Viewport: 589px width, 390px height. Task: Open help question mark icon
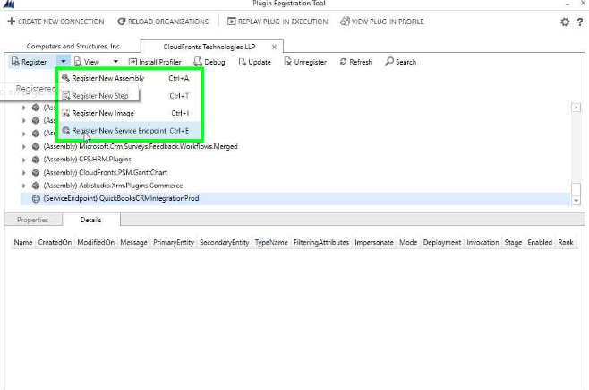pos(580,22)
